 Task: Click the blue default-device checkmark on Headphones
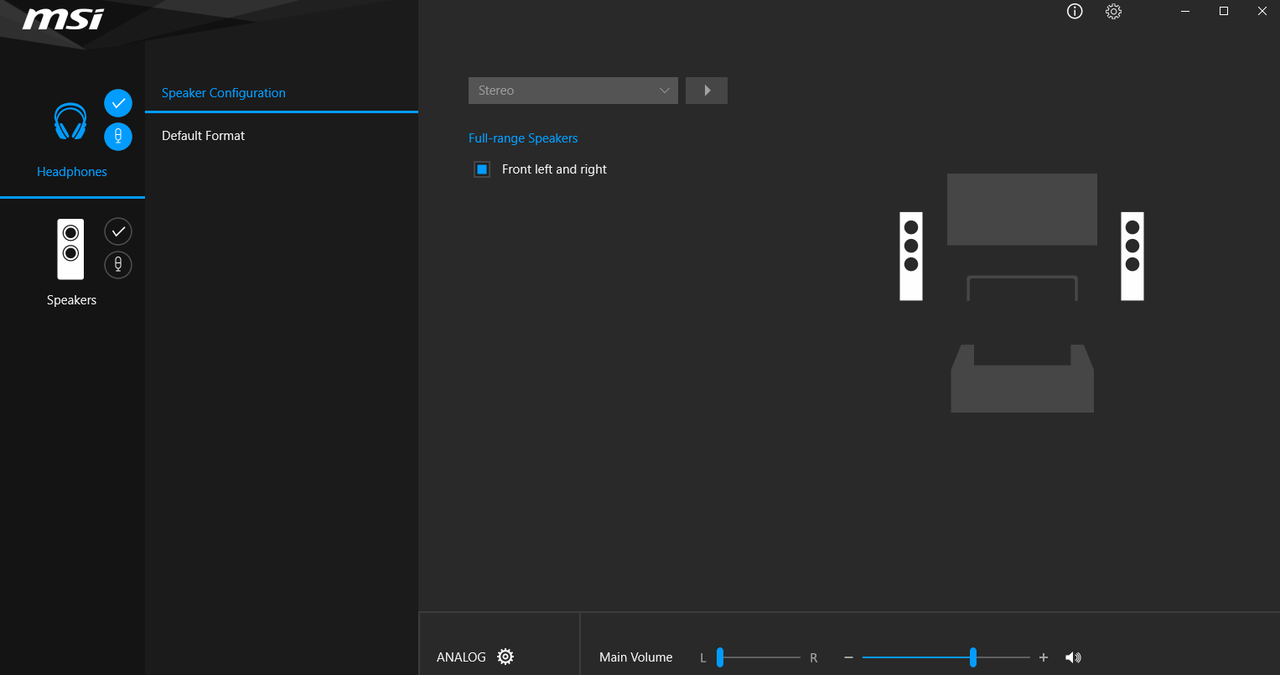tap(117, 102)
